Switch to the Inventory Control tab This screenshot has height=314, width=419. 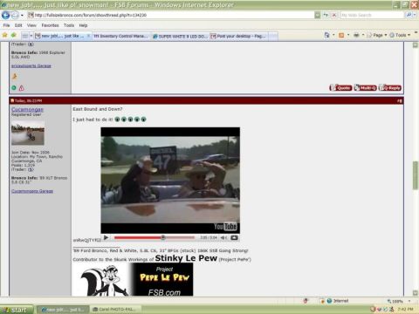pyautogui.click(x=120, y=36)
